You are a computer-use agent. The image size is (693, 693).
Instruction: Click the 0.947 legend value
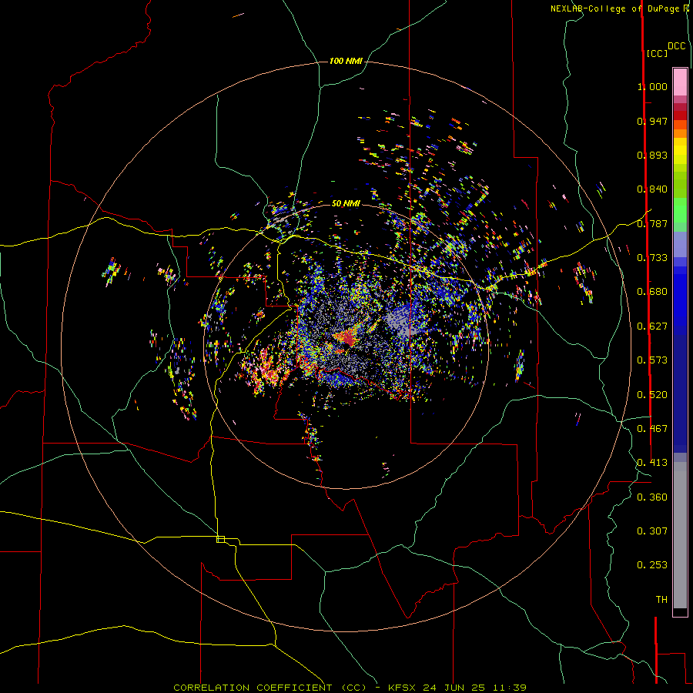652,121
